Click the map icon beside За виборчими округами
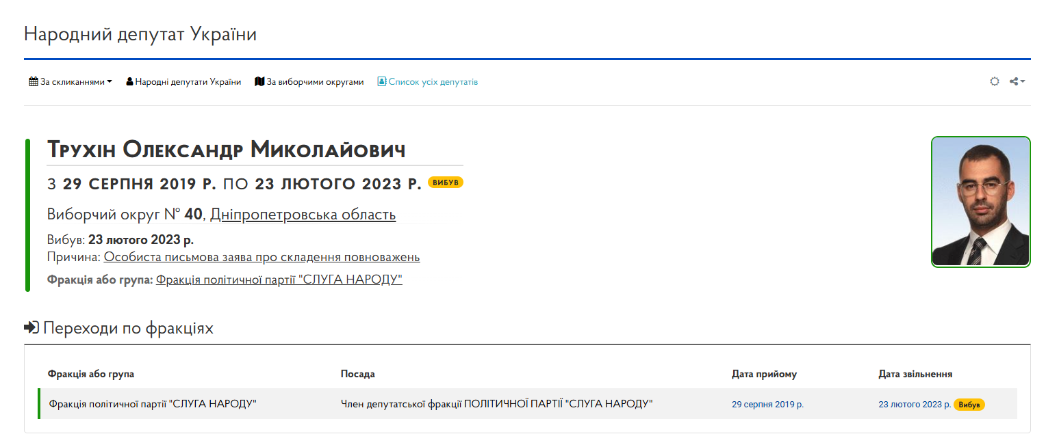 pyautogui.click(x=259, y=82)
